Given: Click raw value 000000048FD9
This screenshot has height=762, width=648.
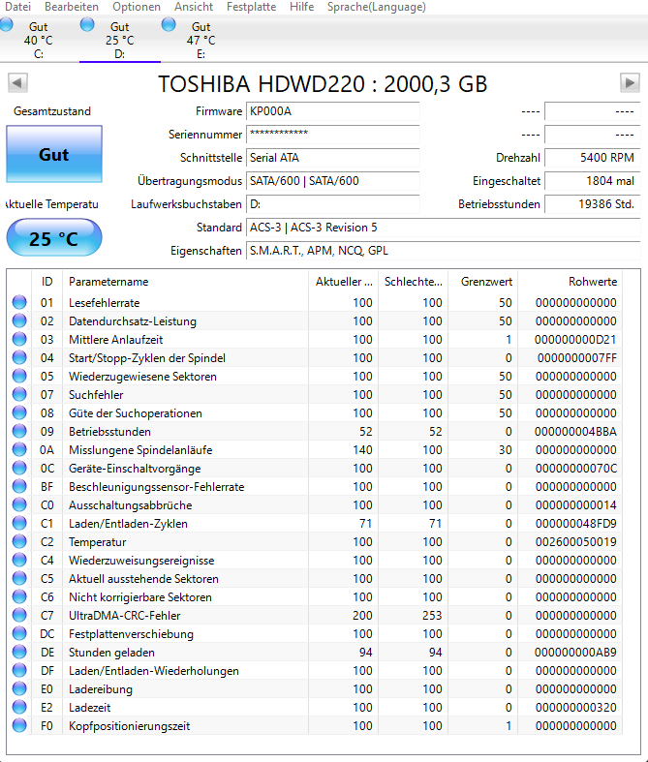Looking at the screenshot, I should [575, 524].
